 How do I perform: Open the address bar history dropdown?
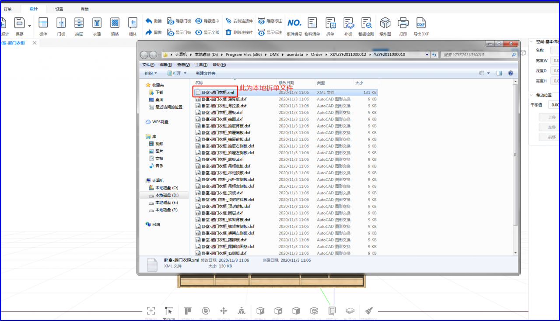pos(427,55)
